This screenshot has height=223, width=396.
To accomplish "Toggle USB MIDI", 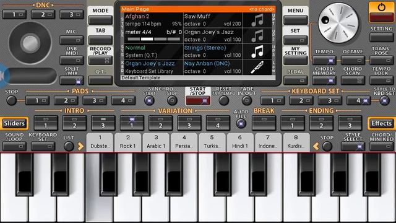I will [72, 61].
